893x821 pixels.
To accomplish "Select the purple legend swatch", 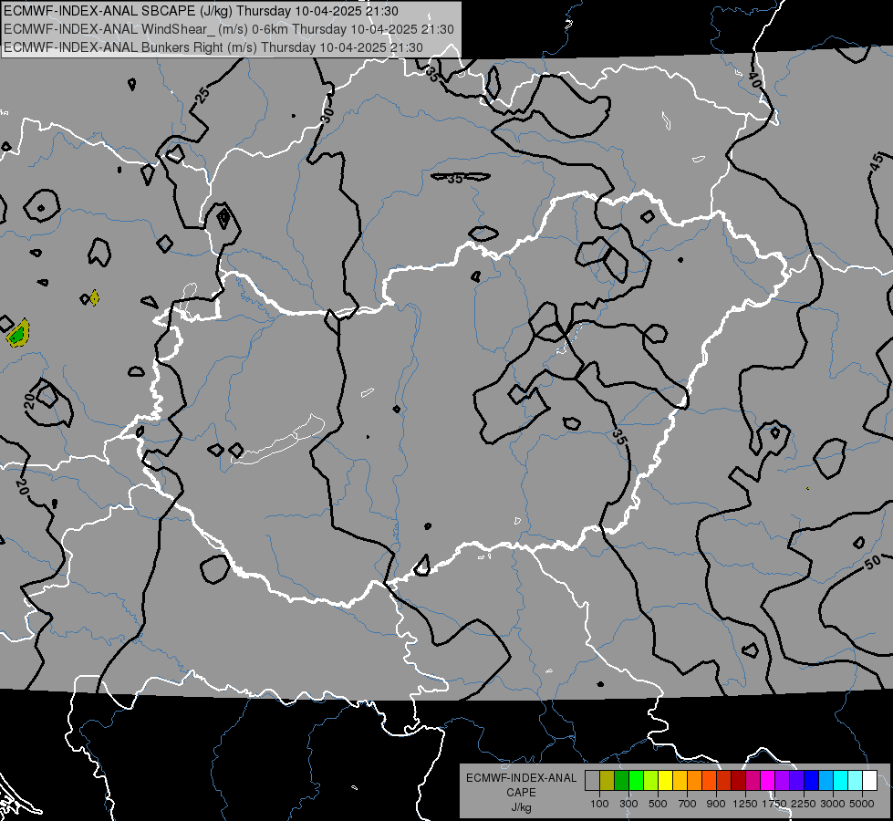I will tap(783, 781).
